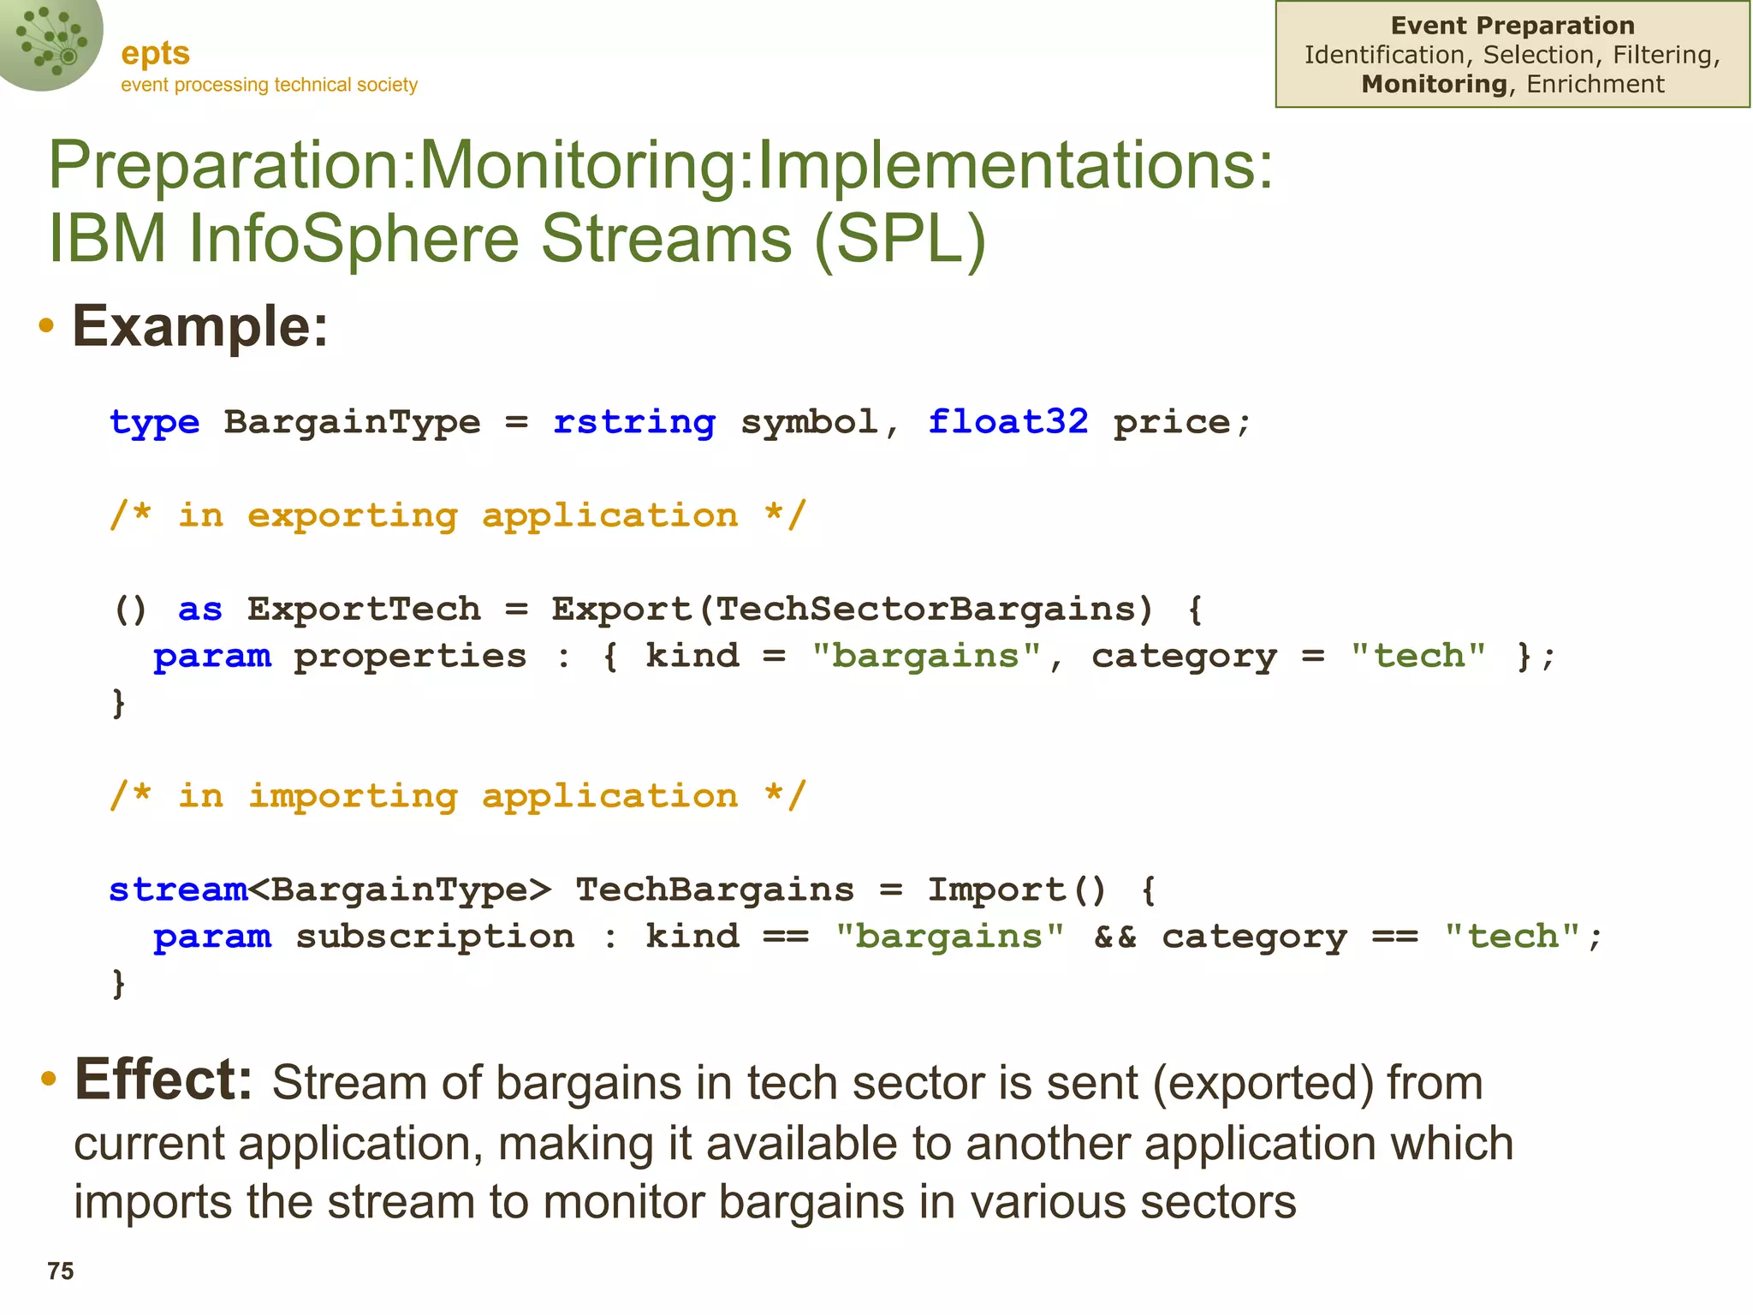Click the bold 'Effect:' heading
The width and height of the screenshot is (1753, 1315).
163,1080
